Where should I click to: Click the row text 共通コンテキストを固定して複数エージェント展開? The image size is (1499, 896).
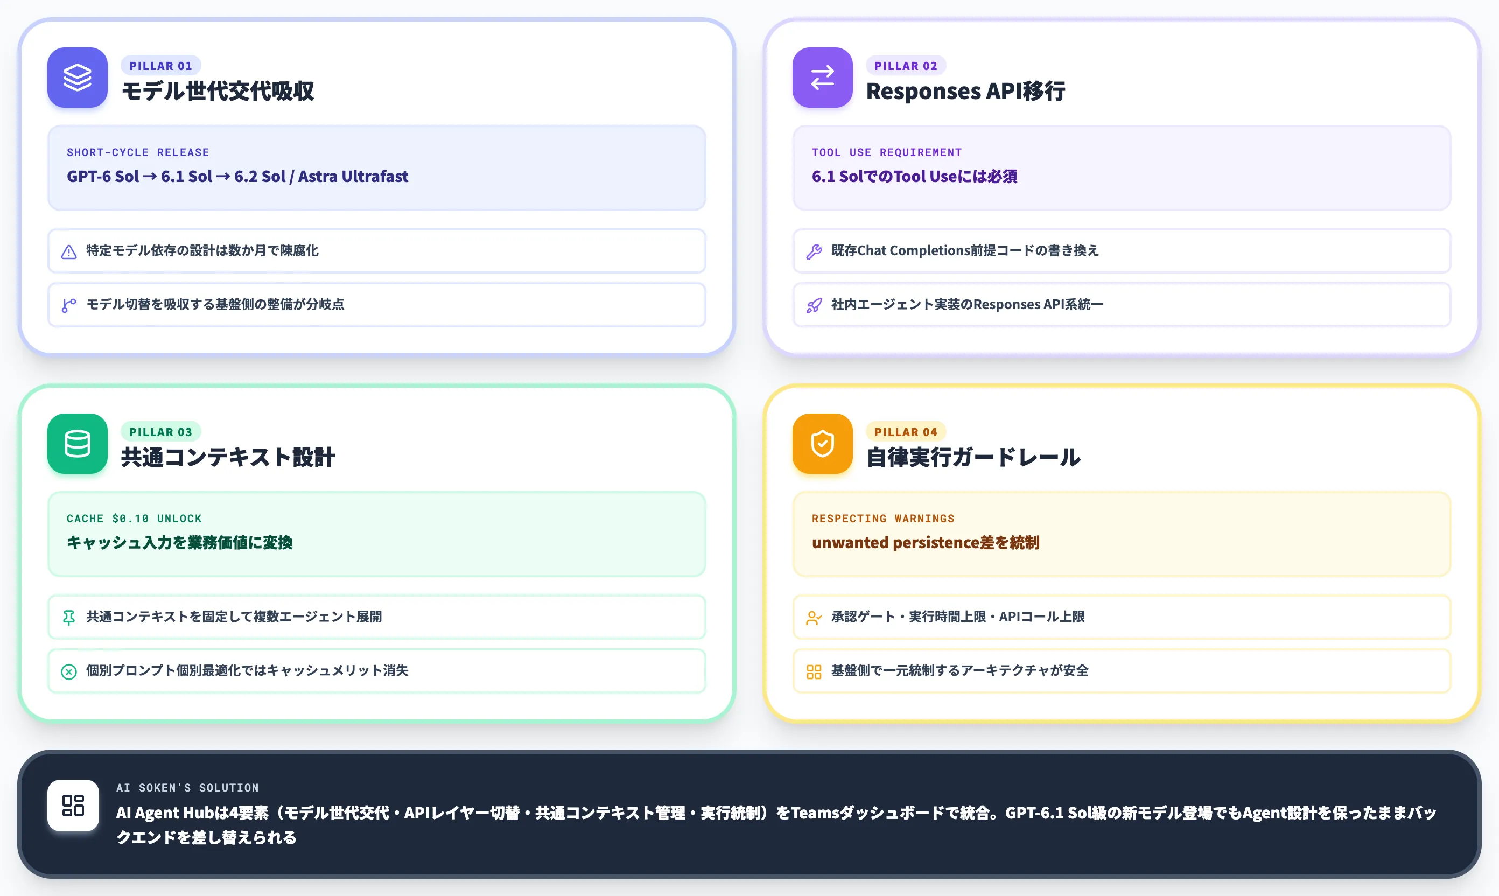tap(234, 617)
